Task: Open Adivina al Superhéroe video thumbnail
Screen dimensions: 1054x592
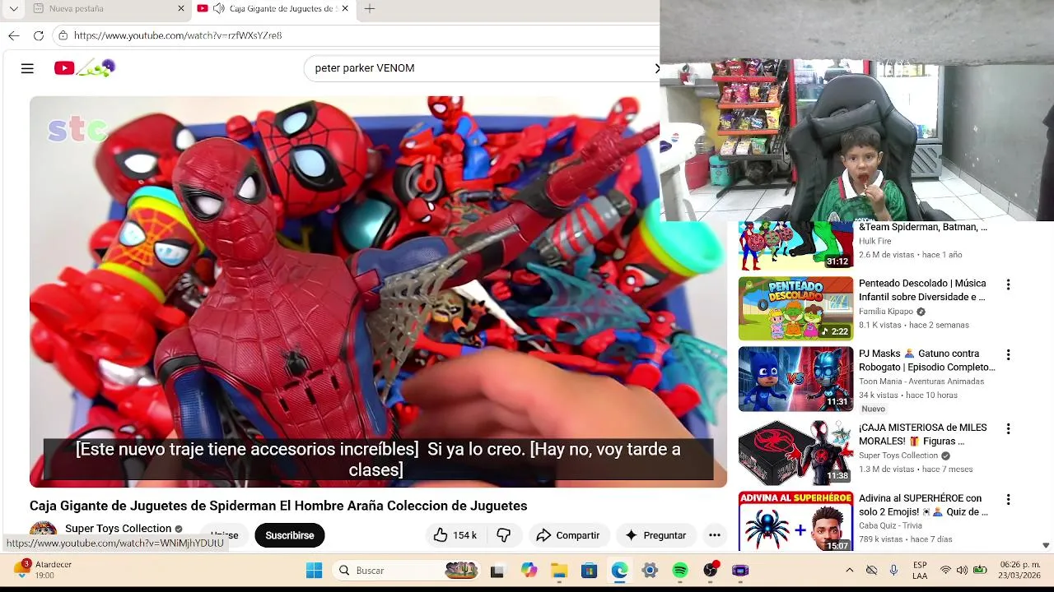Action: (795, 521)
